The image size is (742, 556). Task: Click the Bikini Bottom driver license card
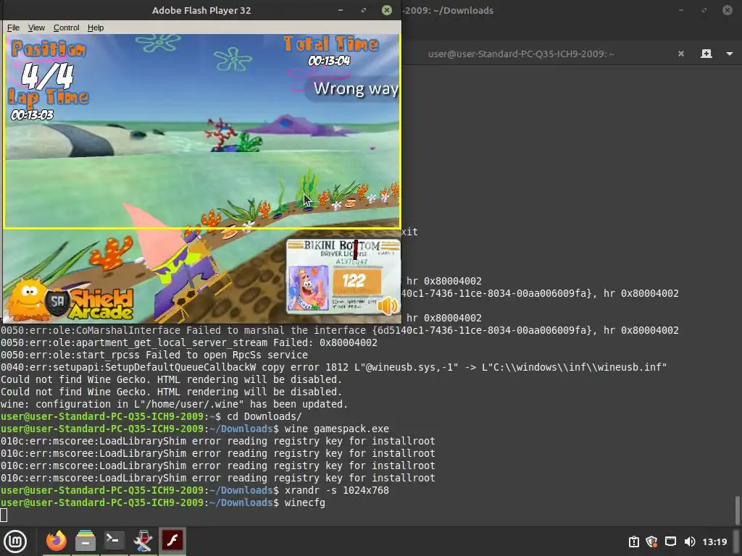click(x=343, y=276)
